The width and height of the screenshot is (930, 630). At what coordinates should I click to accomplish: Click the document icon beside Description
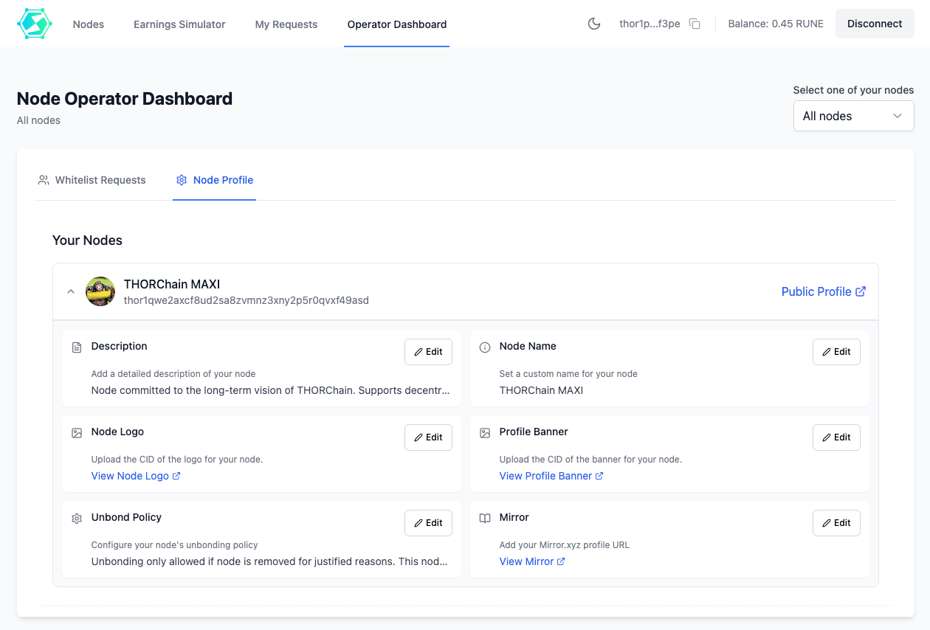[x=77, y=347]
